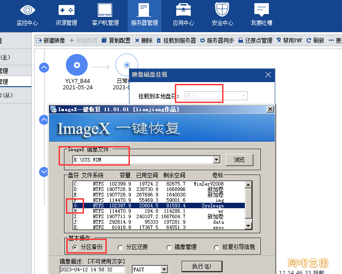Select the 管理 item highlighted in left sidebar

point(15,82)
